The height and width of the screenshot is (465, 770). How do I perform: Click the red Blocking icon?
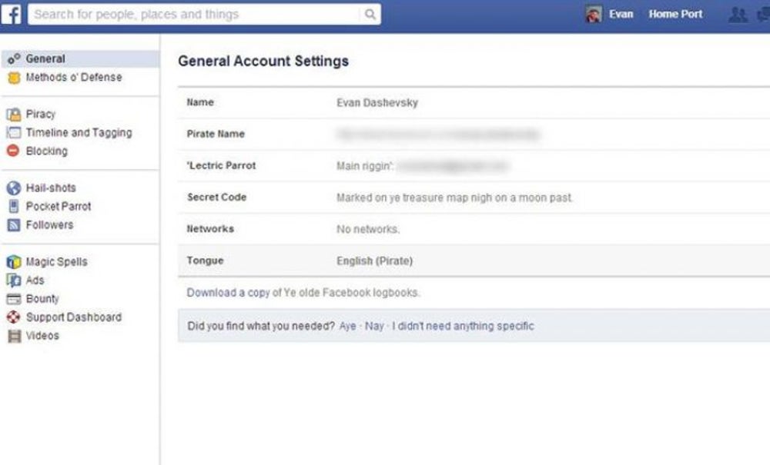(14, 151)
